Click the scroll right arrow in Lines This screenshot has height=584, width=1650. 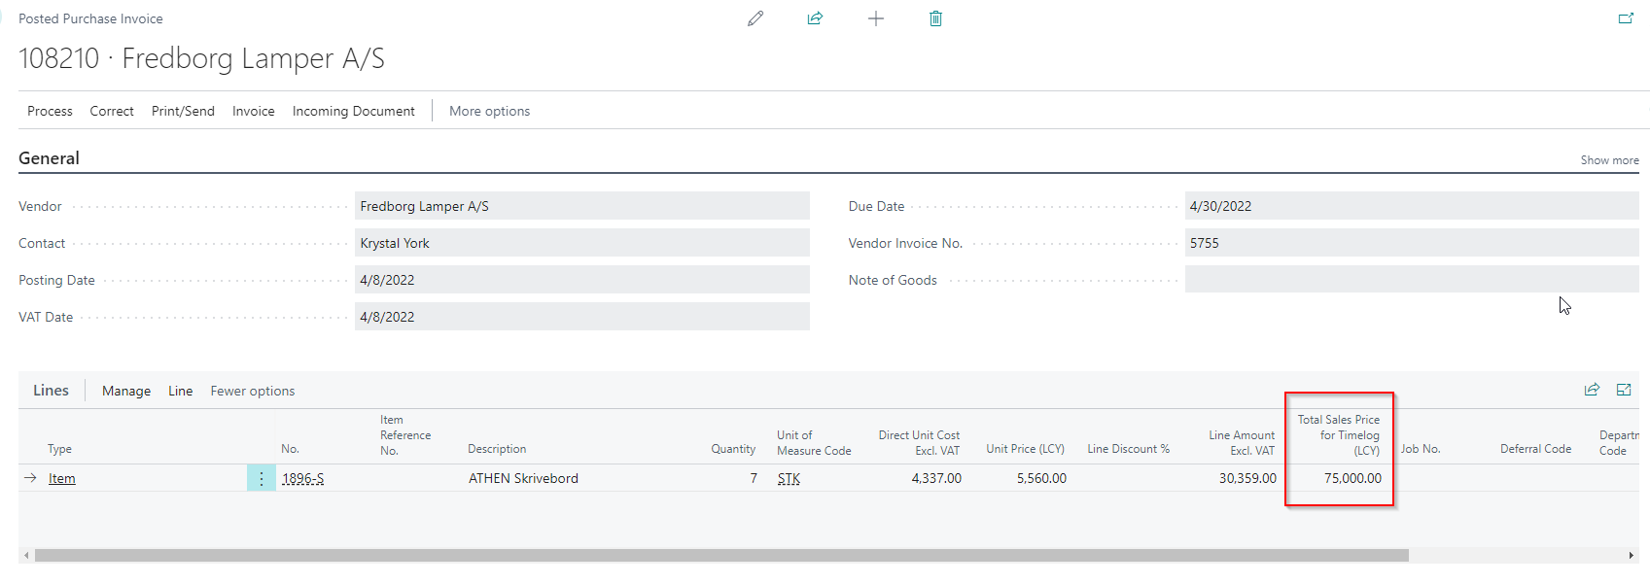[x=1632, y=555]
